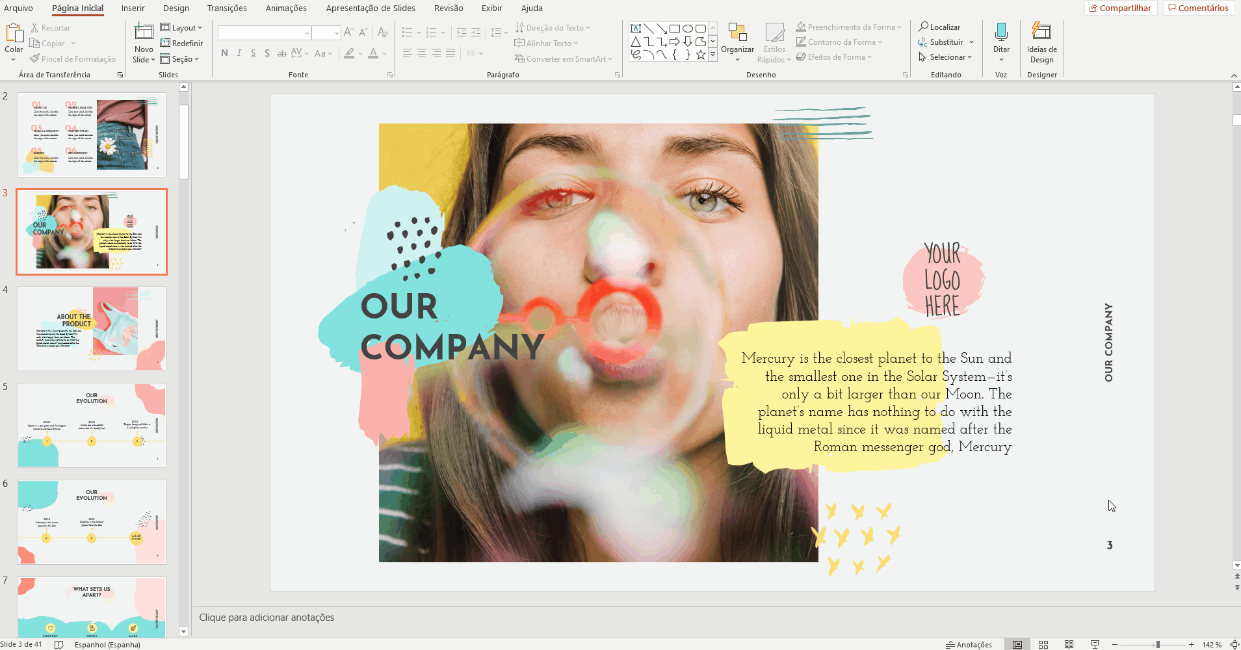Screen dimensions: 1241x650
Task: Open Ideias de Design pane
Action: coord(1042,42)
